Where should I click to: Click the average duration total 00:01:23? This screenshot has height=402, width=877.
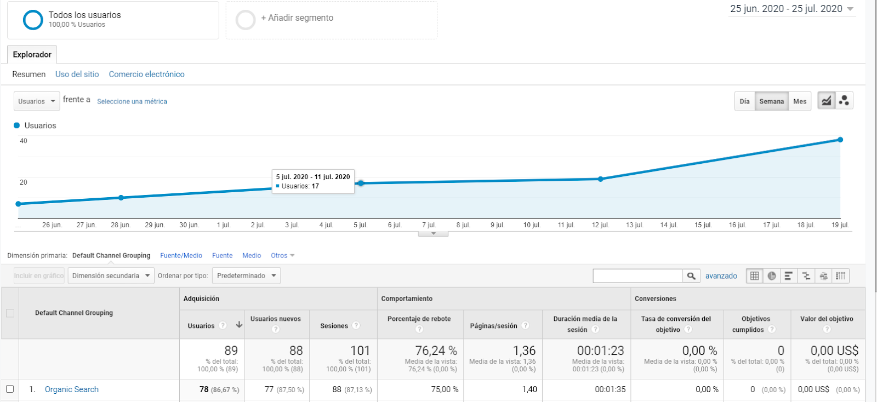tap(600, 351)
